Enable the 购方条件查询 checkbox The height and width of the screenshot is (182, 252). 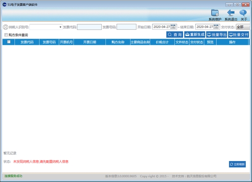pyautogui.click(x=6, y=35)
